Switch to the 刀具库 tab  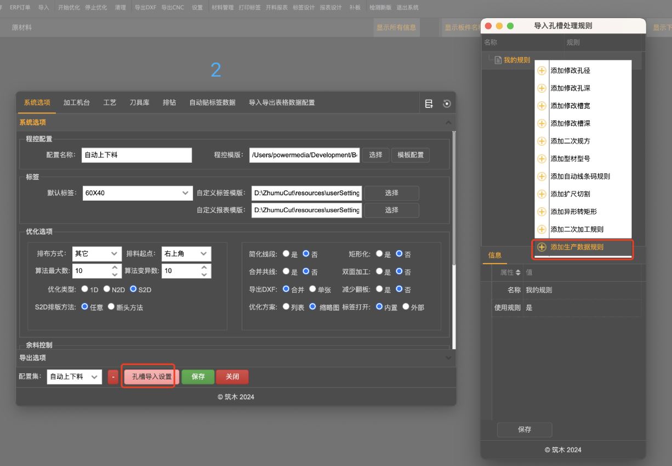click(139, 103)
